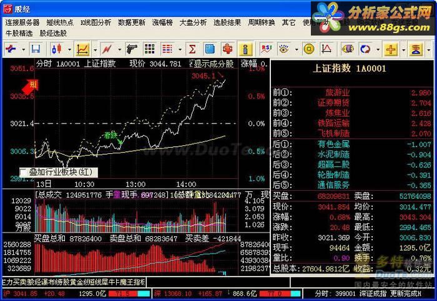437x301 pixels.
Task: Click 证券期货 sector row
Action: click(x=352, y=103)
